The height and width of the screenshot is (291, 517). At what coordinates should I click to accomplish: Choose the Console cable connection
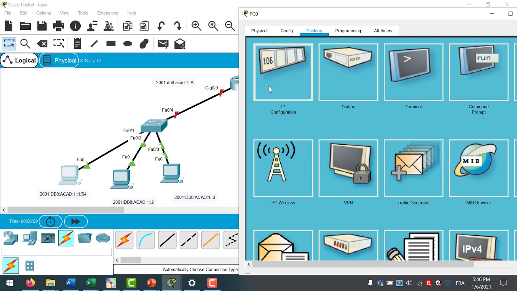click(x=145, y=240)
